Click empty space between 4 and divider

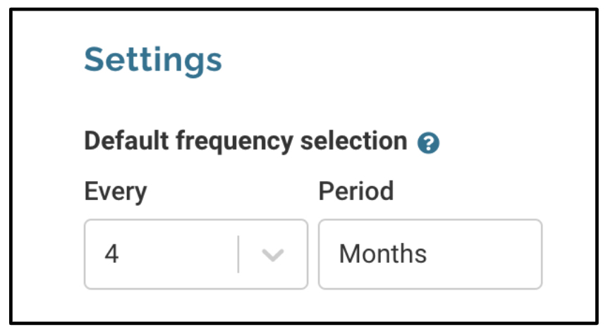[178, 254]
